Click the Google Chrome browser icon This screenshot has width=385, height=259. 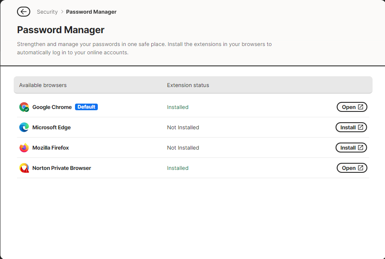coord(24,107)
